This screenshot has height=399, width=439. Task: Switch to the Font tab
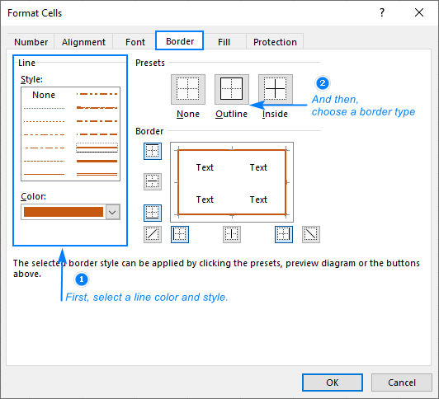[135, 42]
